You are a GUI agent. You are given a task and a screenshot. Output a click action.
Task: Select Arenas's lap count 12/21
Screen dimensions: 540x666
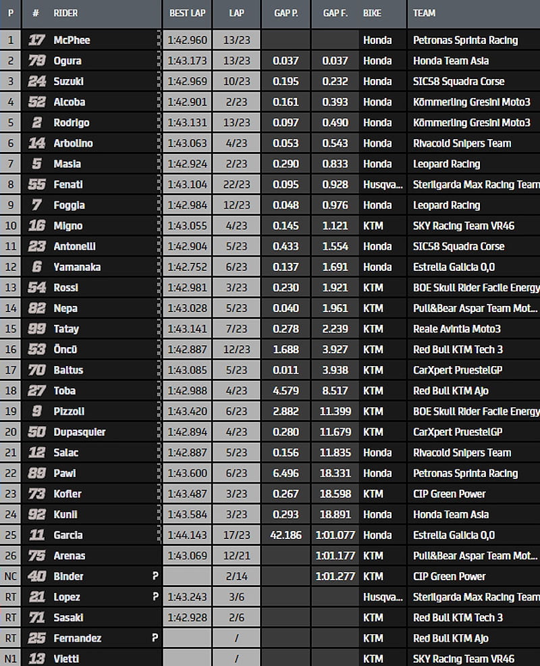click(236, 556)
